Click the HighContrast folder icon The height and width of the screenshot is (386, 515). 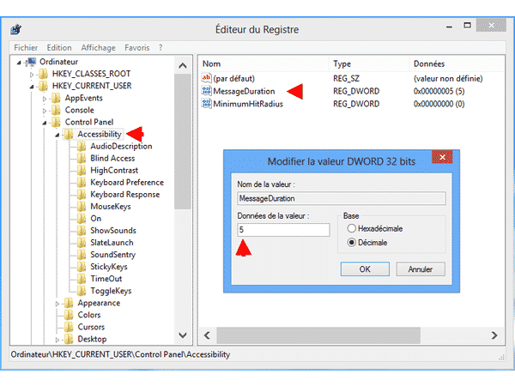pyautogui.click(x=82, y=171)
